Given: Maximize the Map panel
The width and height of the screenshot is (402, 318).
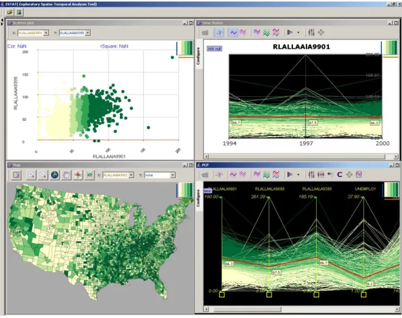Looking at the screenshot, I should pos(191,165).
